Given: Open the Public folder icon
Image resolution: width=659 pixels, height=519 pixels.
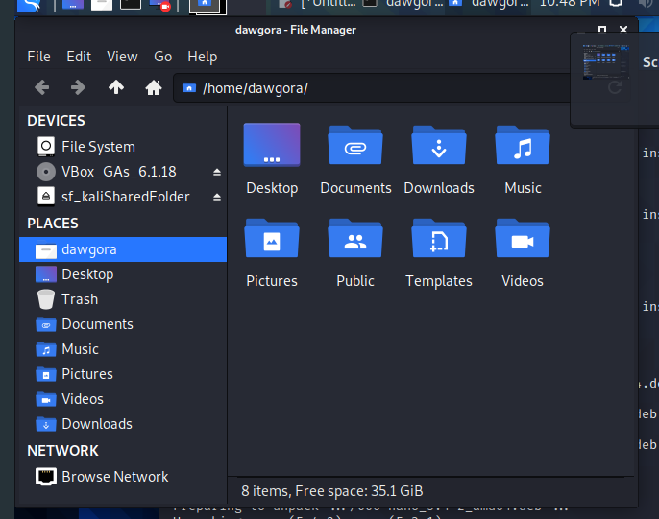Looking at the screenshot, I should (x=355, y=240).
